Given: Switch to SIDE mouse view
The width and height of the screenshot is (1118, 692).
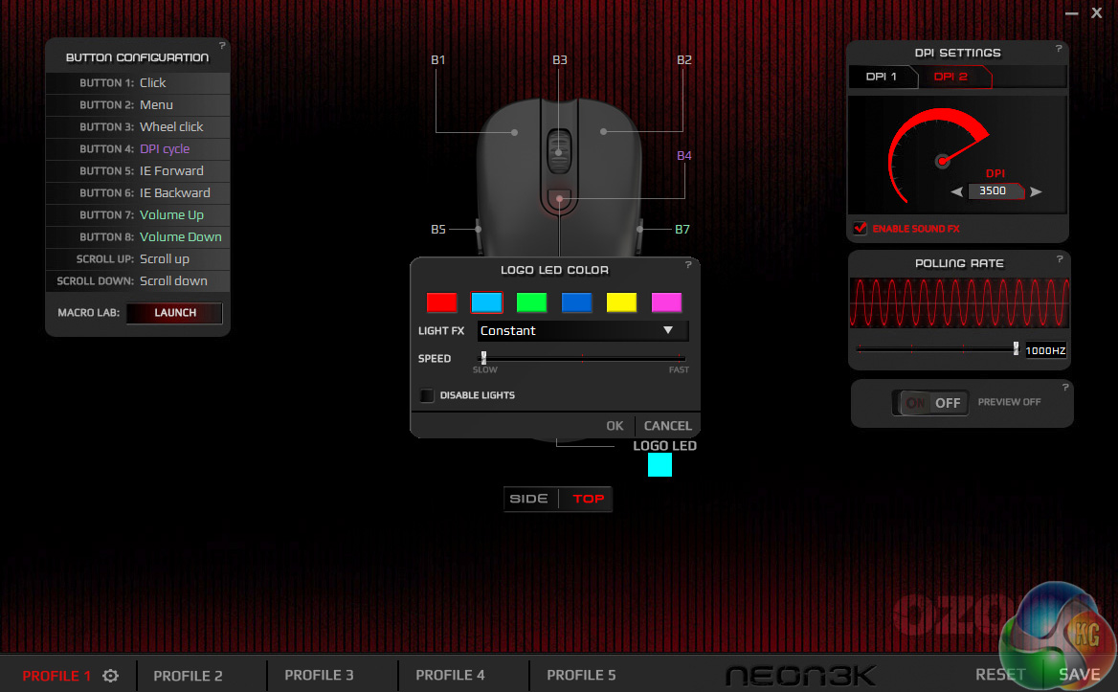Looking at the screenshot, I should (x=529, y=499).
